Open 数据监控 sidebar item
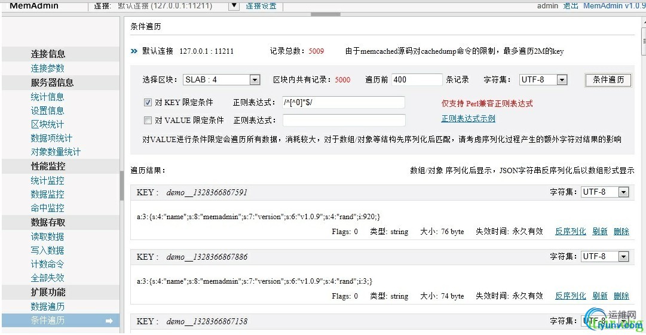The width and height of the screenshot is (646, 335). click(x=47, y=194)
